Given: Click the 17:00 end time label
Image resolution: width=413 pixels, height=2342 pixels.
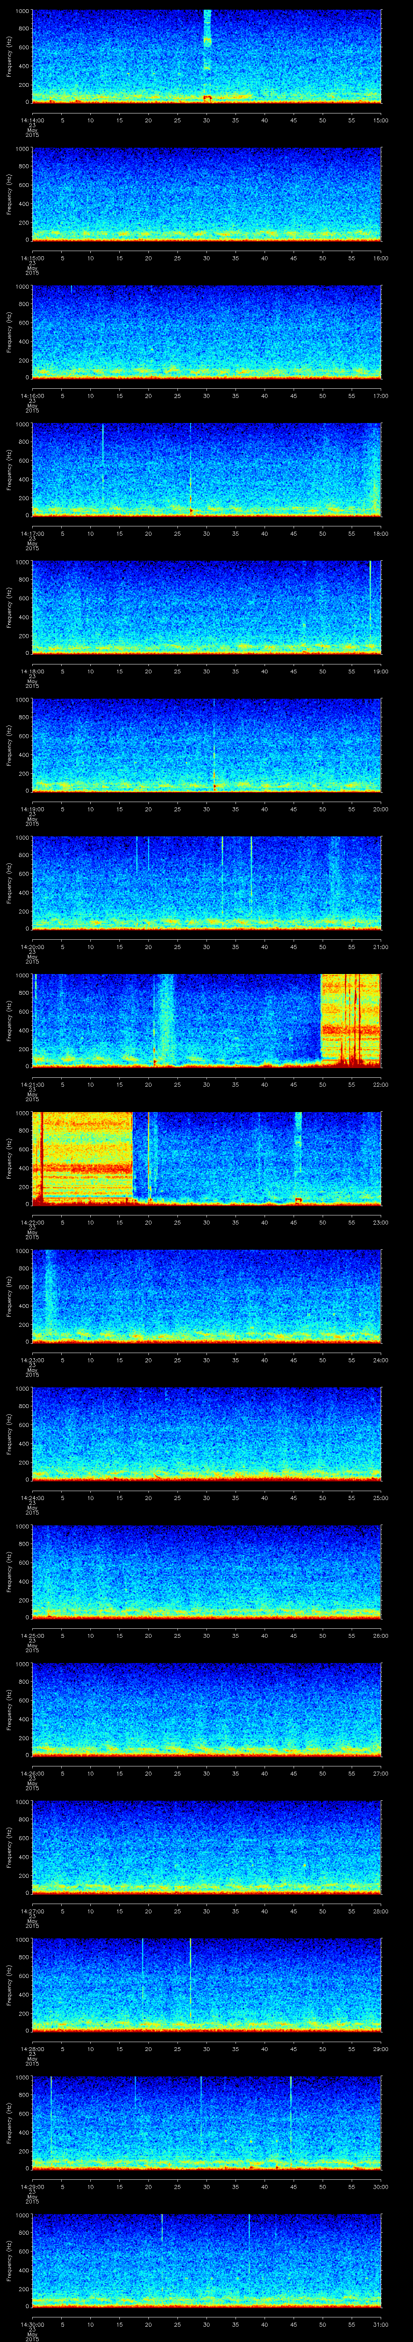Looking at the screenshot, I should coord(380,396).
